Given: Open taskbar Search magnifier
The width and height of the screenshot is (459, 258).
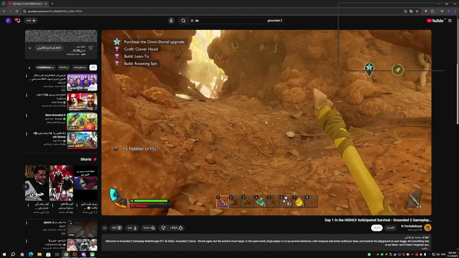Looking at the screenshot, I should (x=13, y=254).
